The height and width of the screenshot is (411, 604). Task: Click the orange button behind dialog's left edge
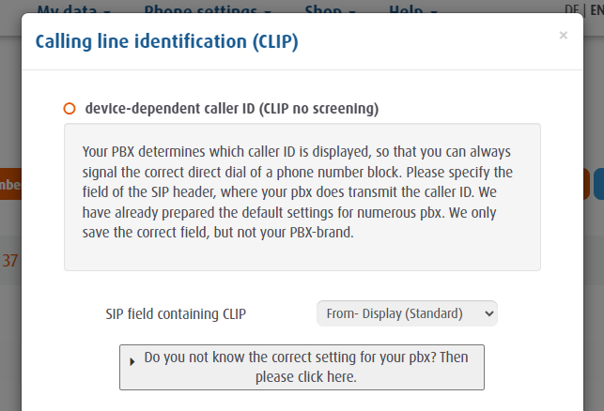(10, 184)
